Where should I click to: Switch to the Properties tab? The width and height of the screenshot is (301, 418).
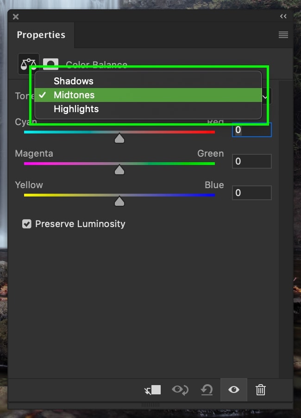[41, 35]
